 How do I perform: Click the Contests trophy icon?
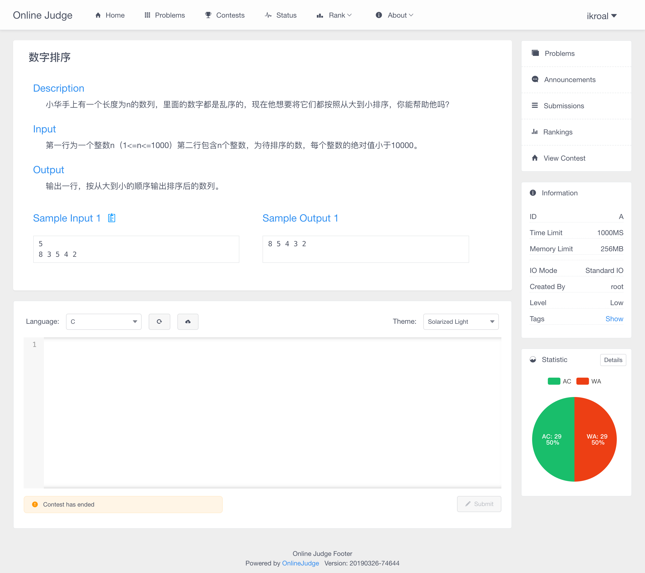click(x=208, y=15)
